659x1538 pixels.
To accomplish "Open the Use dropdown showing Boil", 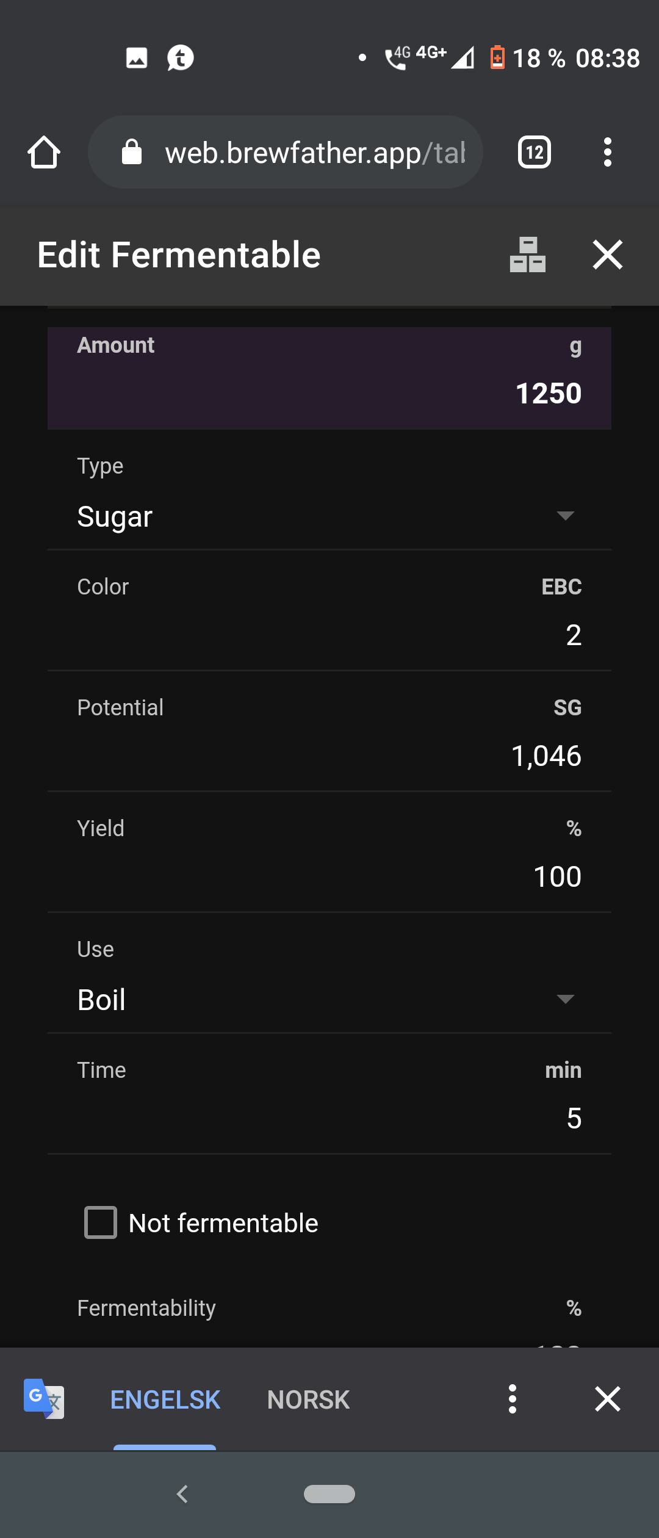I will [329, 984].
